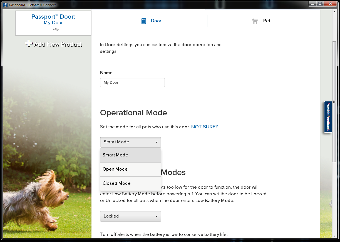Image resolution: width=340 pixels, height=242 pixels.
Task: Focus the Name field containing My Door
Action: click(132, 83)
